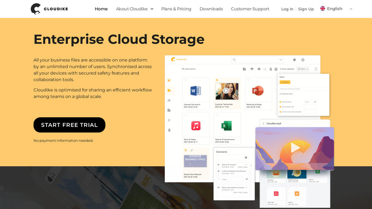
Task: Open Customer Support from the navigation
Action: [250, 9]
